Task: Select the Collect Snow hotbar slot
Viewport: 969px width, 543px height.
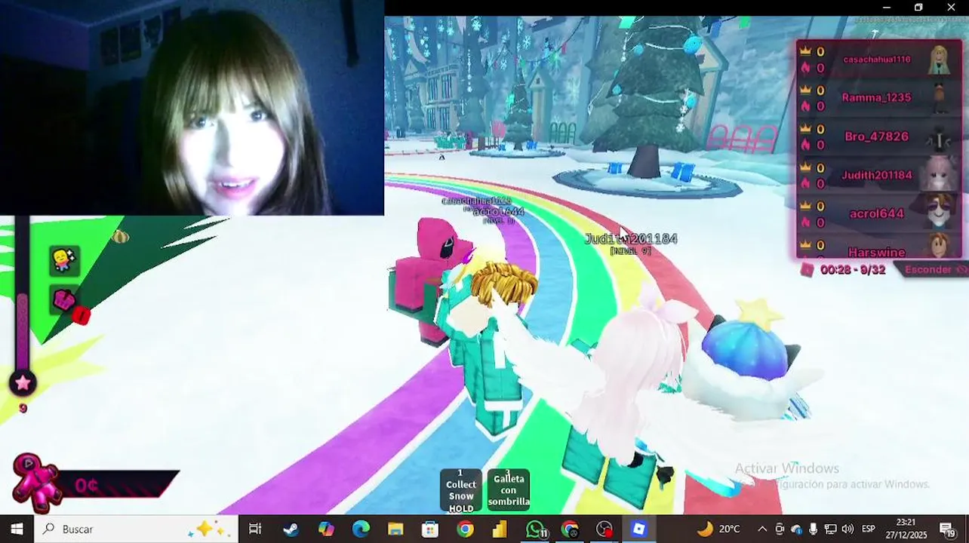Action: [460, 490]
